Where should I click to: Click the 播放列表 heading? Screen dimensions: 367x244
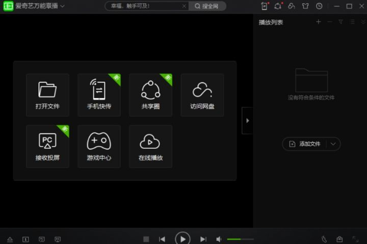click(x=271, y=22)
